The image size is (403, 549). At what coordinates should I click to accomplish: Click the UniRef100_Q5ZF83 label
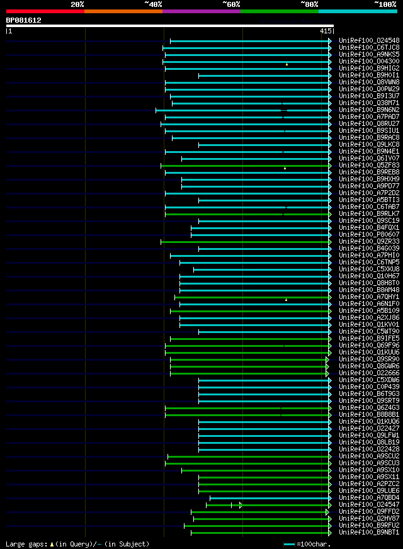pyautogui.click(x=369, y=165)
